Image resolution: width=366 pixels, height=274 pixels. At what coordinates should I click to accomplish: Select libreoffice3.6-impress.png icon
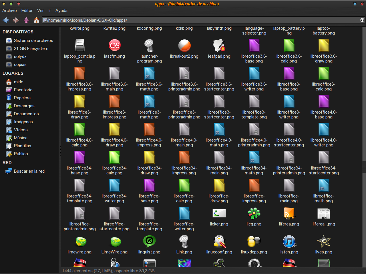point(79,73)
